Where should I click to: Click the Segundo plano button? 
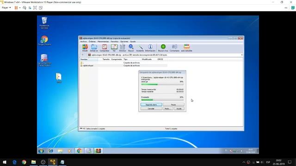pyautogui.click(x=151, y=105)
